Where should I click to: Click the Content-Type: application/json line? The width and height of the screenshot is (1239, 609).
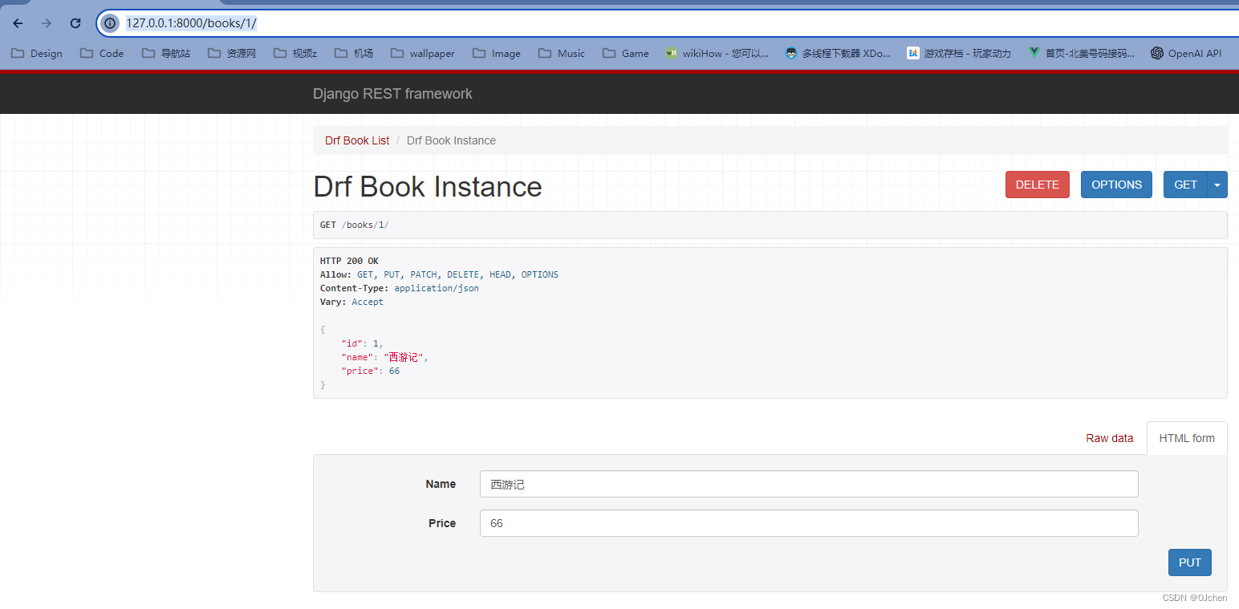coord(400,288)
